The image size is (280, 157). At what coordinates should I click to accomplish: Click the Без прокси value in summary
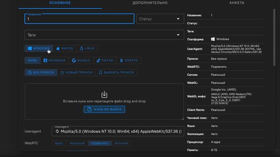click(219, 59)
